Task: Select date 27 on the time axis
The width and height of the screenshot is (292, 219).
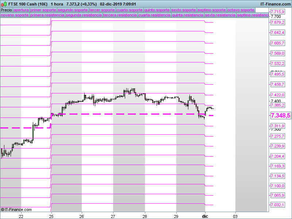Action: coord(113,216)
